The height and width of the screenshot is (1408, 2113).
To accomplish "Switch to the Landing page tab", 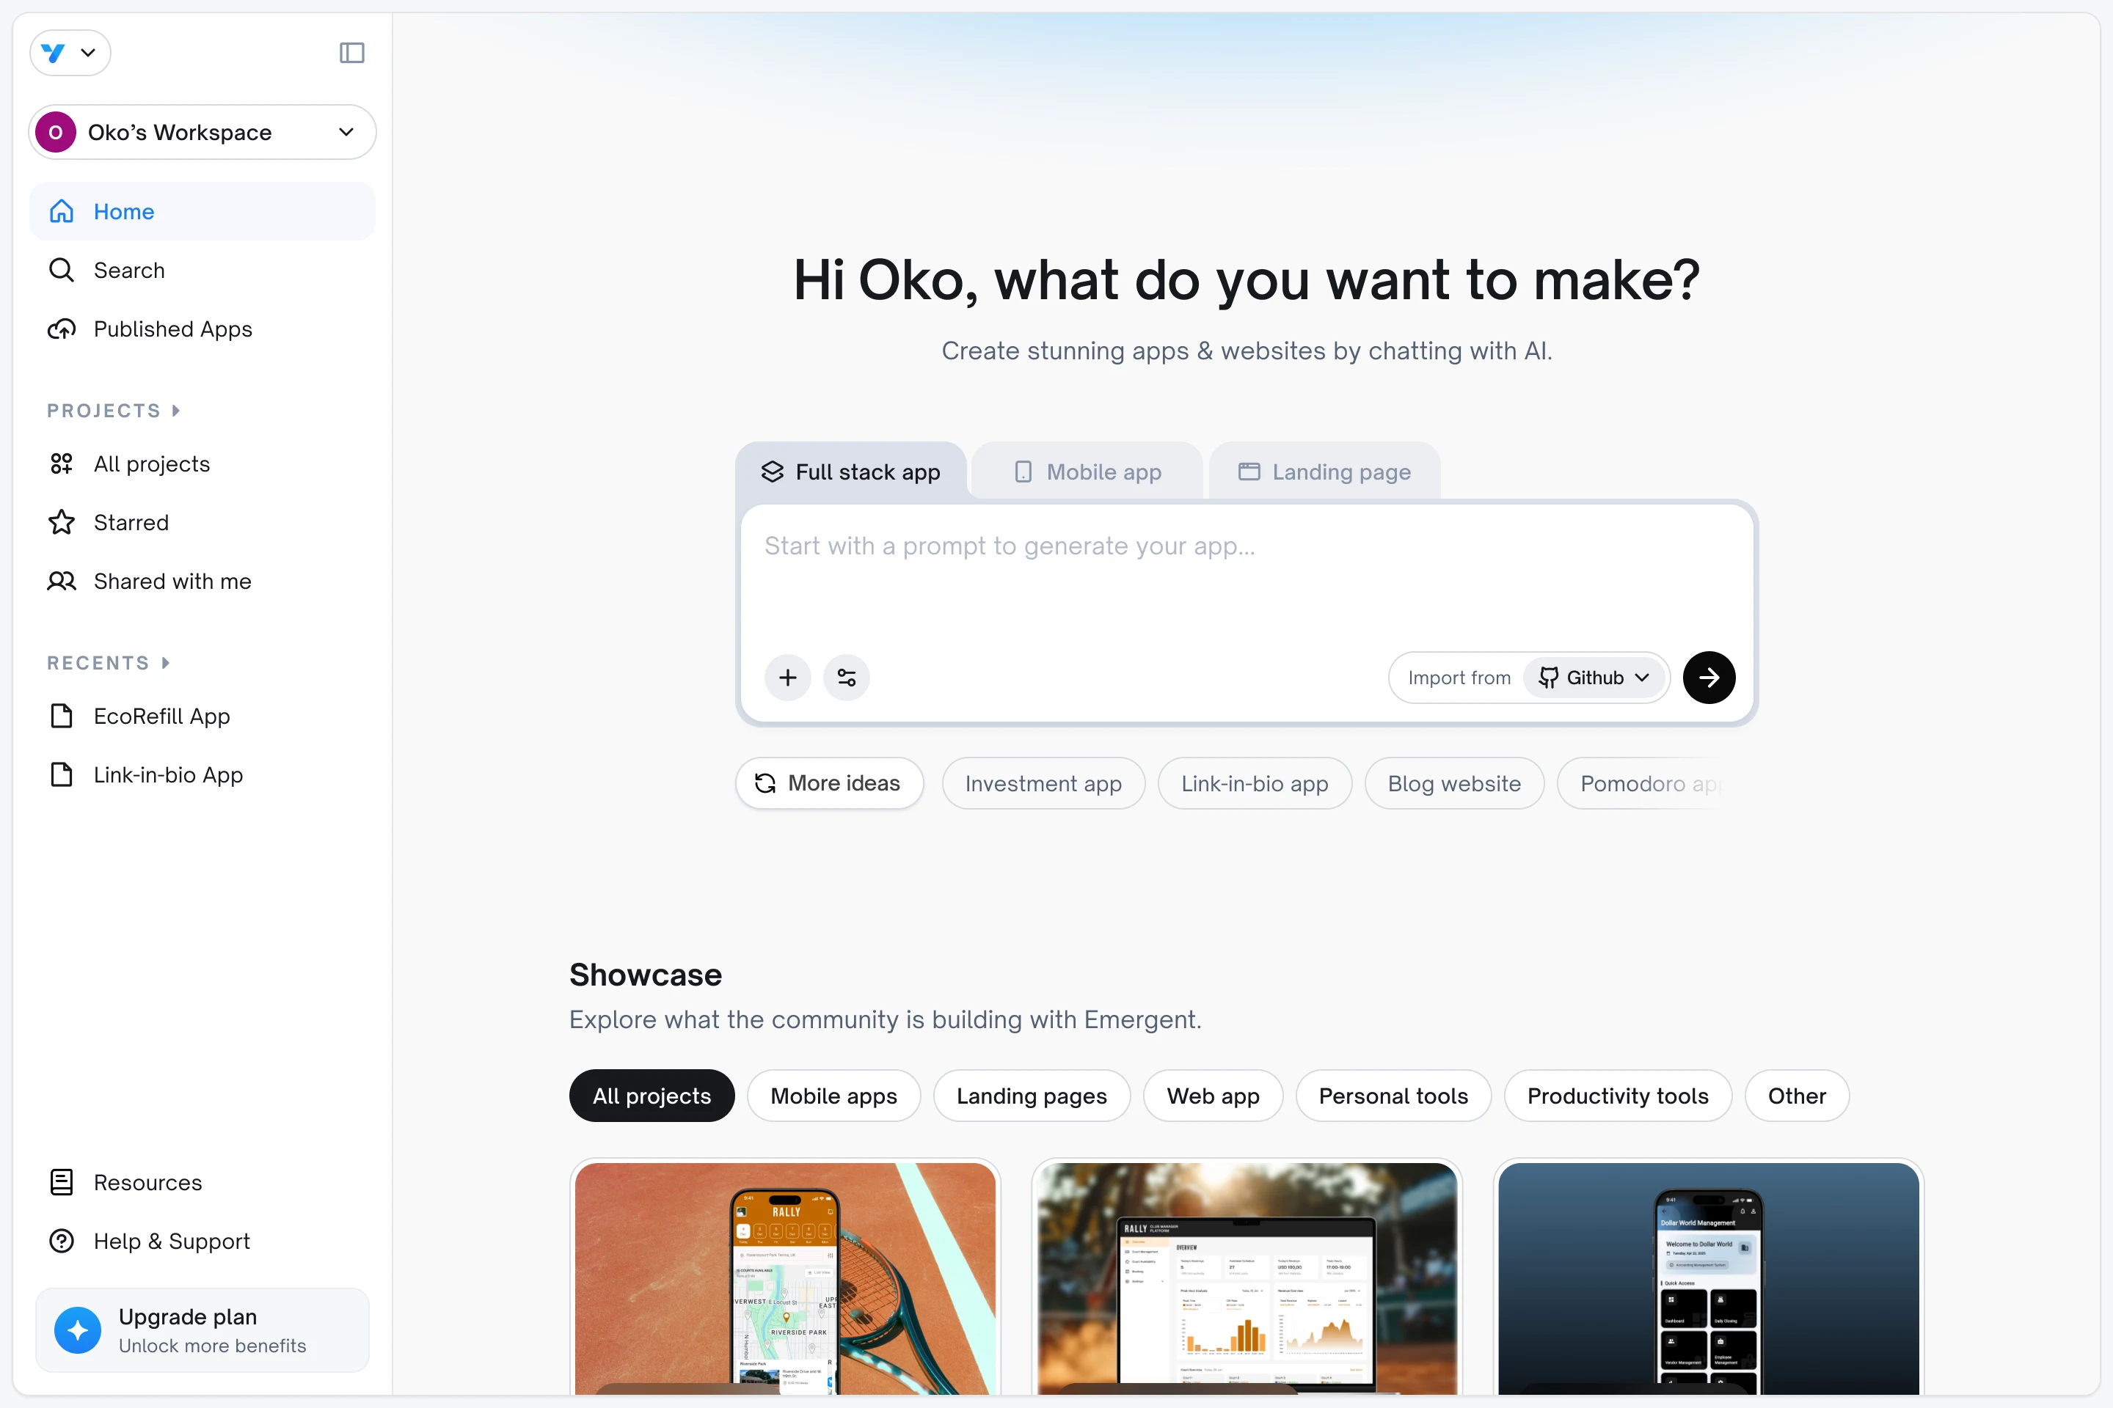I will (1324, 472).
